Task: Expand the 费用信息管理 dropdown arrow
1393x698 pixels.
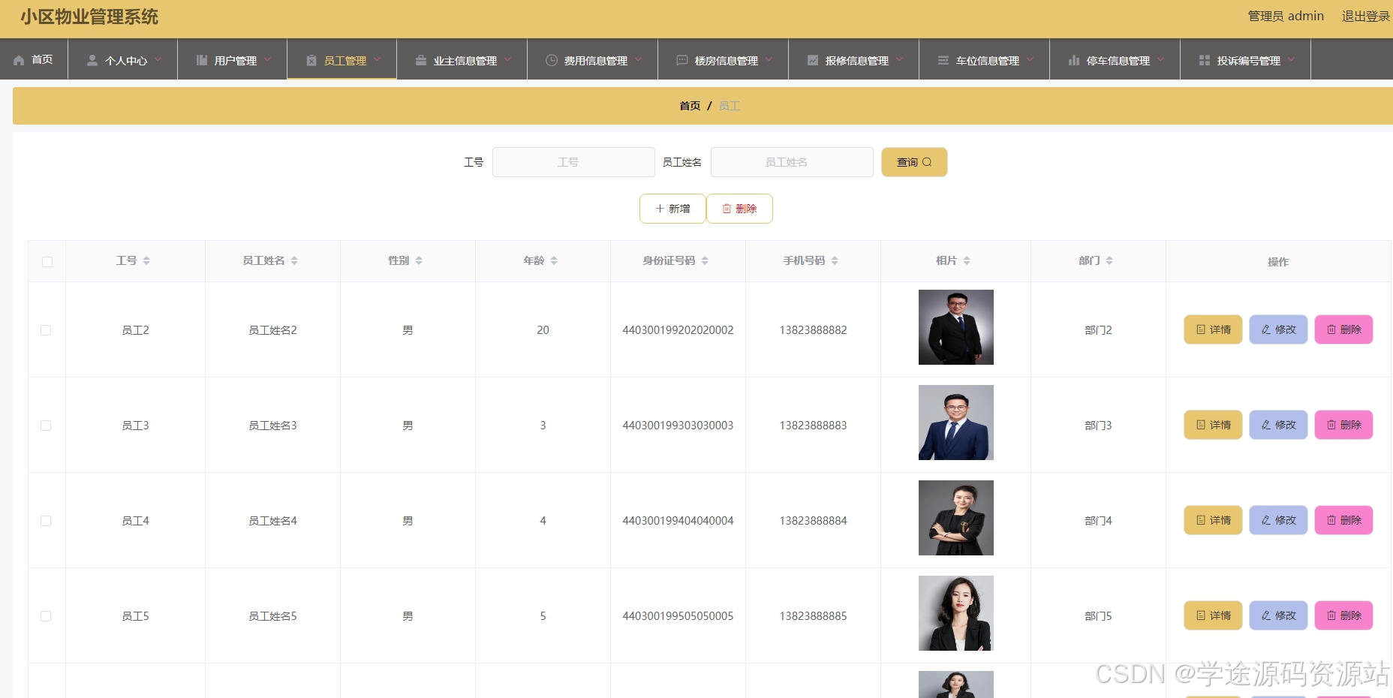Action: pyautogui.click(x=638, y=59)
